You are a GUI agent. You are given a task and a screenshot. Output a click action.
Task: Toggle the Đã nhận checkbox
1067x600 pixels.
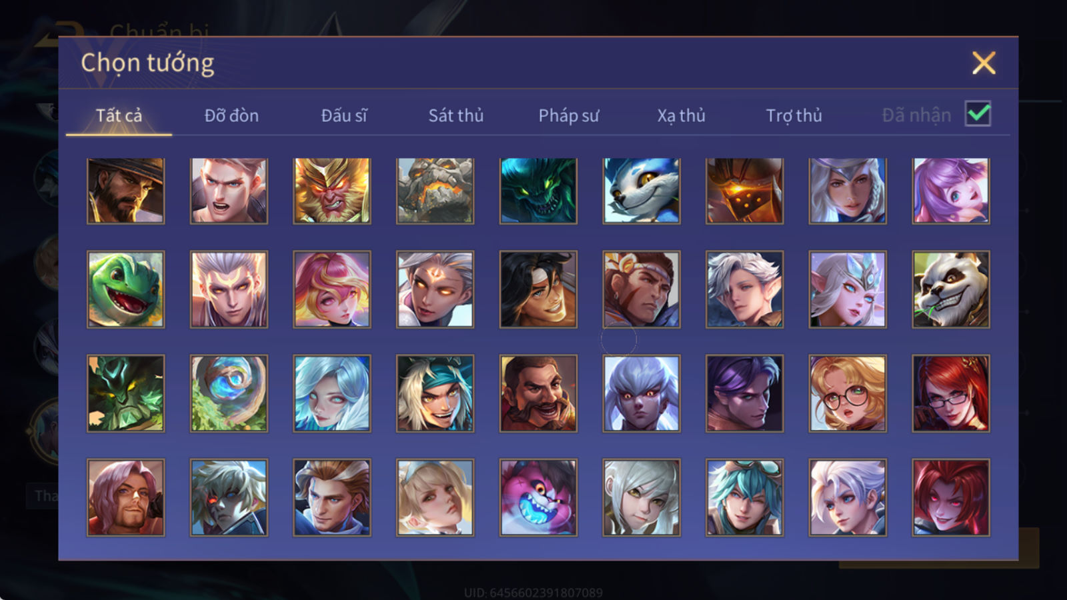978,113
